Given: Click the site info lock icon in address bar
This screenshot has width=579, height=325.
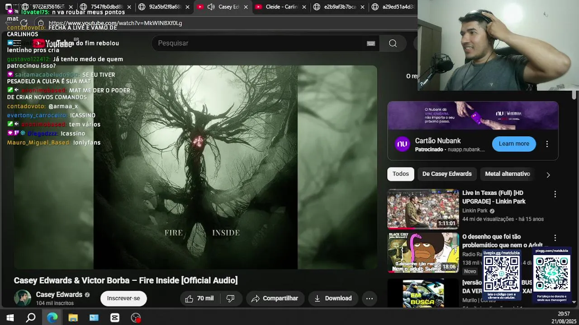Looking at the screenshot, I should coord(41,23).
